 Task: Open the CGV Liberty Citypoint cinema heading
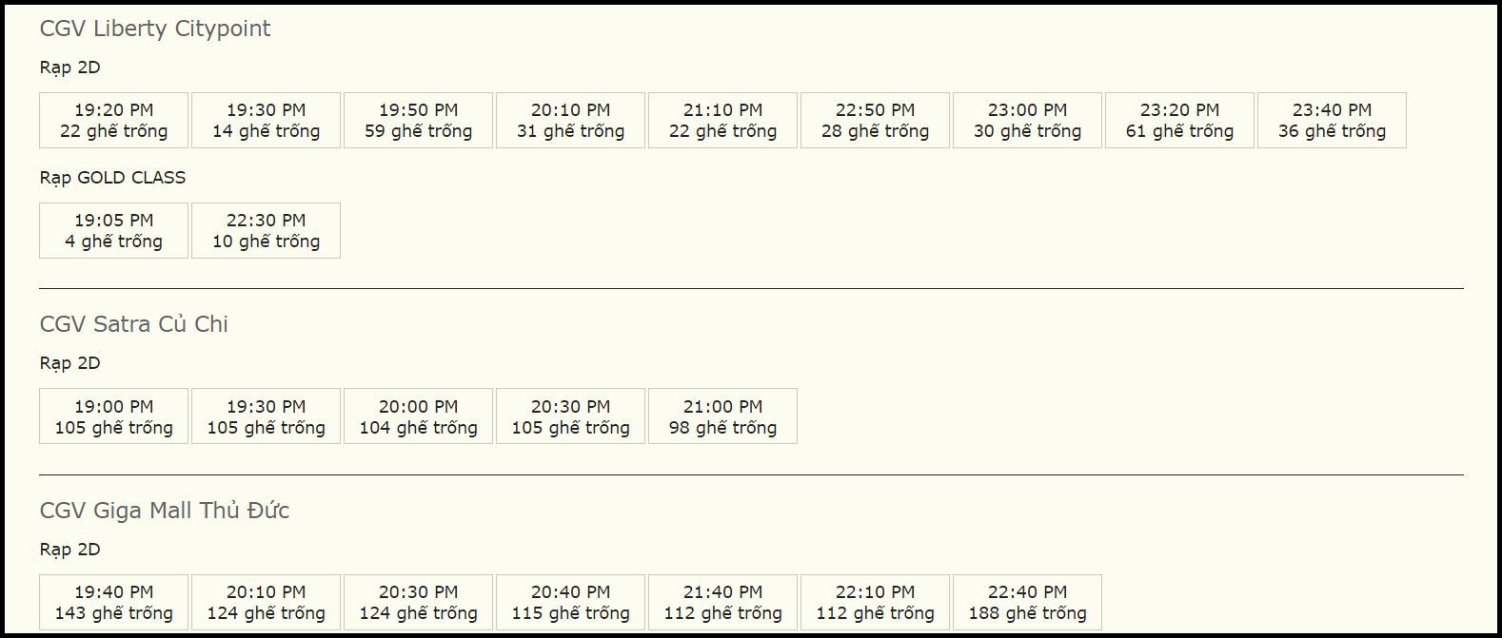tap(155, 29)
